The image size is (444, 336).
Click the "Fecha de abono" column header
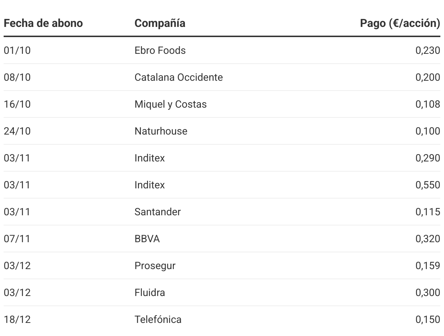click(x=43, y=23)
